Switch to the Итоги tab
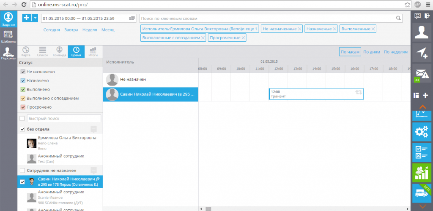The image size is (433, 211). [x=93, y=51]
